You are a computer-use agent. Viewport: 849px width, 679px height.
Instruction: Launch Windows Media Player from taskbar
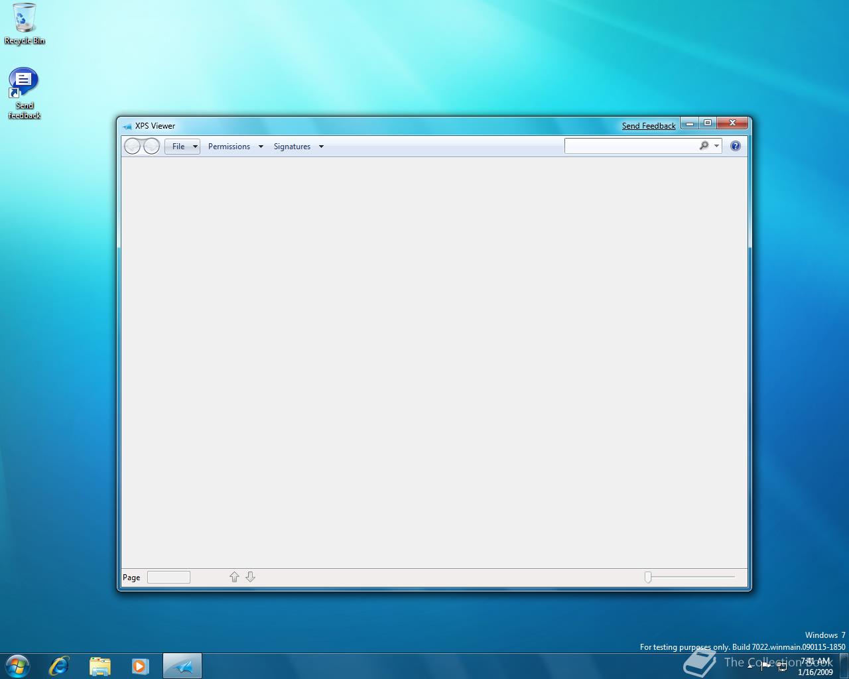pyautogui.click(x=140, y=666)
